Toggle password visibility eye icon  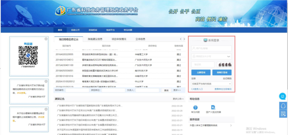point(229,56)
